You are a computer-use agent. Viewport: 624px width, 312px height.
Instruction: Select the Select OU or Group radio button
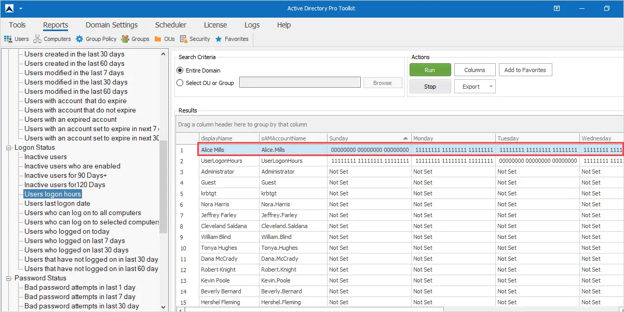[x=180, y=83]
